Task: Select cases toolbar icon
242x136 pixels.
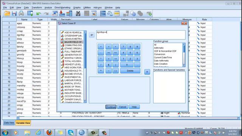Action: pyautogui.click(x=117, y=14)
